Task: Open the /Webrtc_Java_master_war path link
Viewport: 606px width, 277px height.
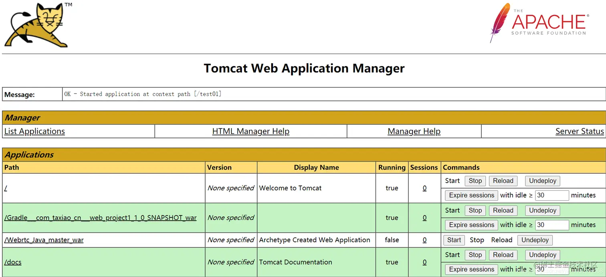Action: point(44,240)
